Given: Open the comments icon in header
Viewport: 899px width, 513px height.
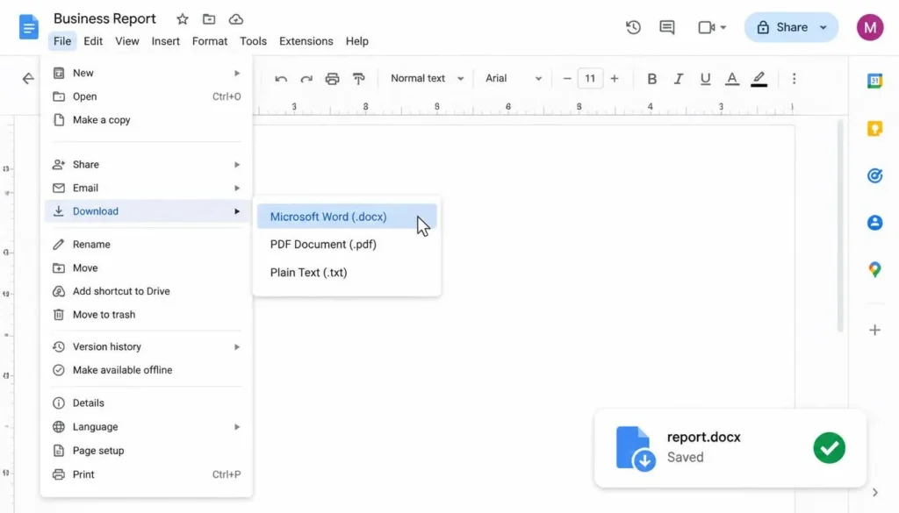Looking at the screenshot, I should tap(667, 27).
